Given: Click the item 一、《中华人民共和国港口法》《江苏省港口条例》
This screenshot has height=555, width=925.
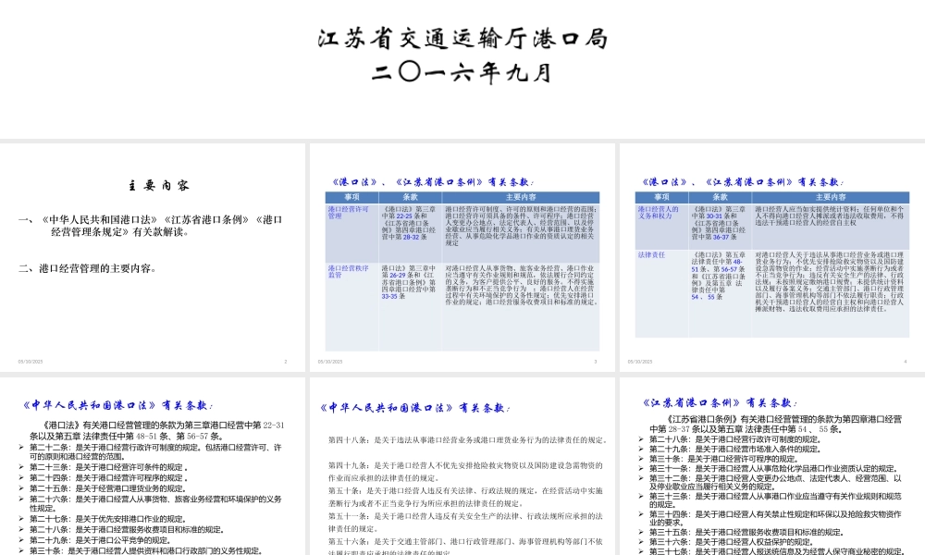Looking at the screenshot, I should point(151,226).
